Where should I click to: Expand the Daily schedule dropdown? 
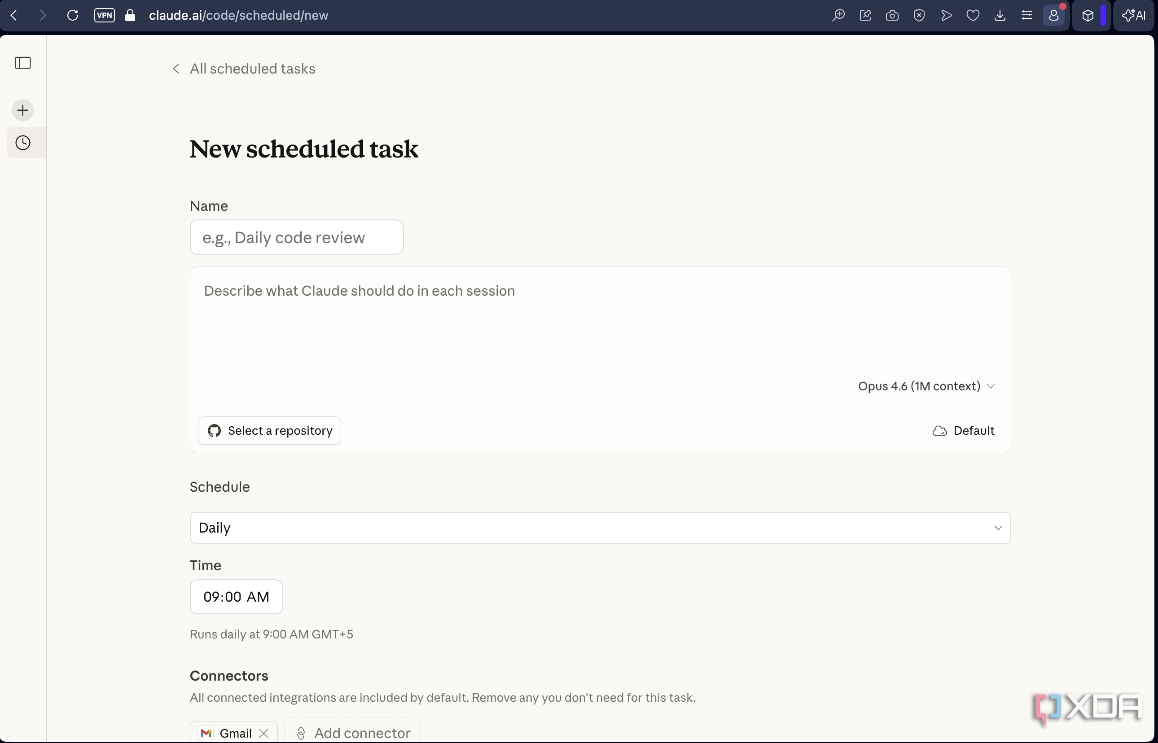[600, 528]
